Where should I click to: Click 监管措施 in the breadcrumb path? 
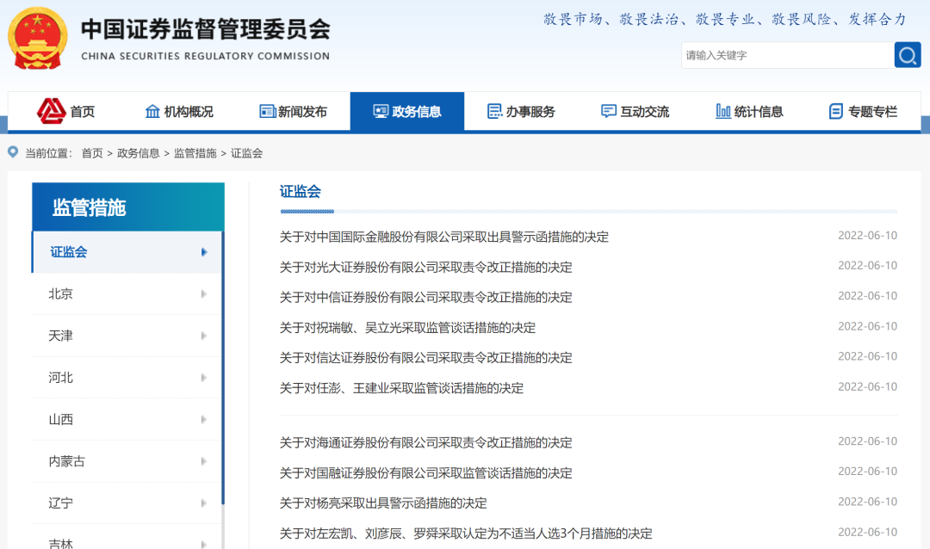(x=195, y=153)
